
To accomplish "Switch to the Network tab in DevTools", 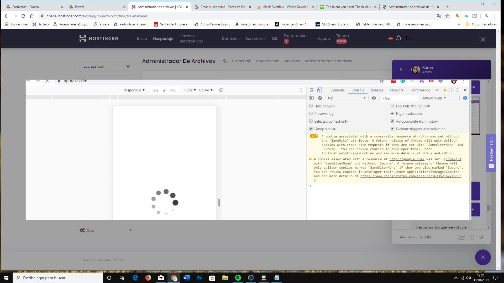I will [396, 90].
